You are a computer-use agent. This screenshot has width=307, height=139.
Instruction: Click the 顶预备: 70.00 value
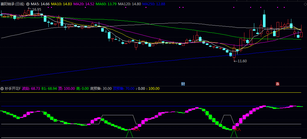coord(124,89)
